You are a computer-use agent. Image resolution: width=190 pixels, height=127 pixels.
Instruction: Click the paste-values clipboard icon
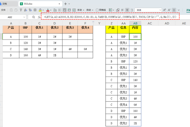(x=11, y=10)
